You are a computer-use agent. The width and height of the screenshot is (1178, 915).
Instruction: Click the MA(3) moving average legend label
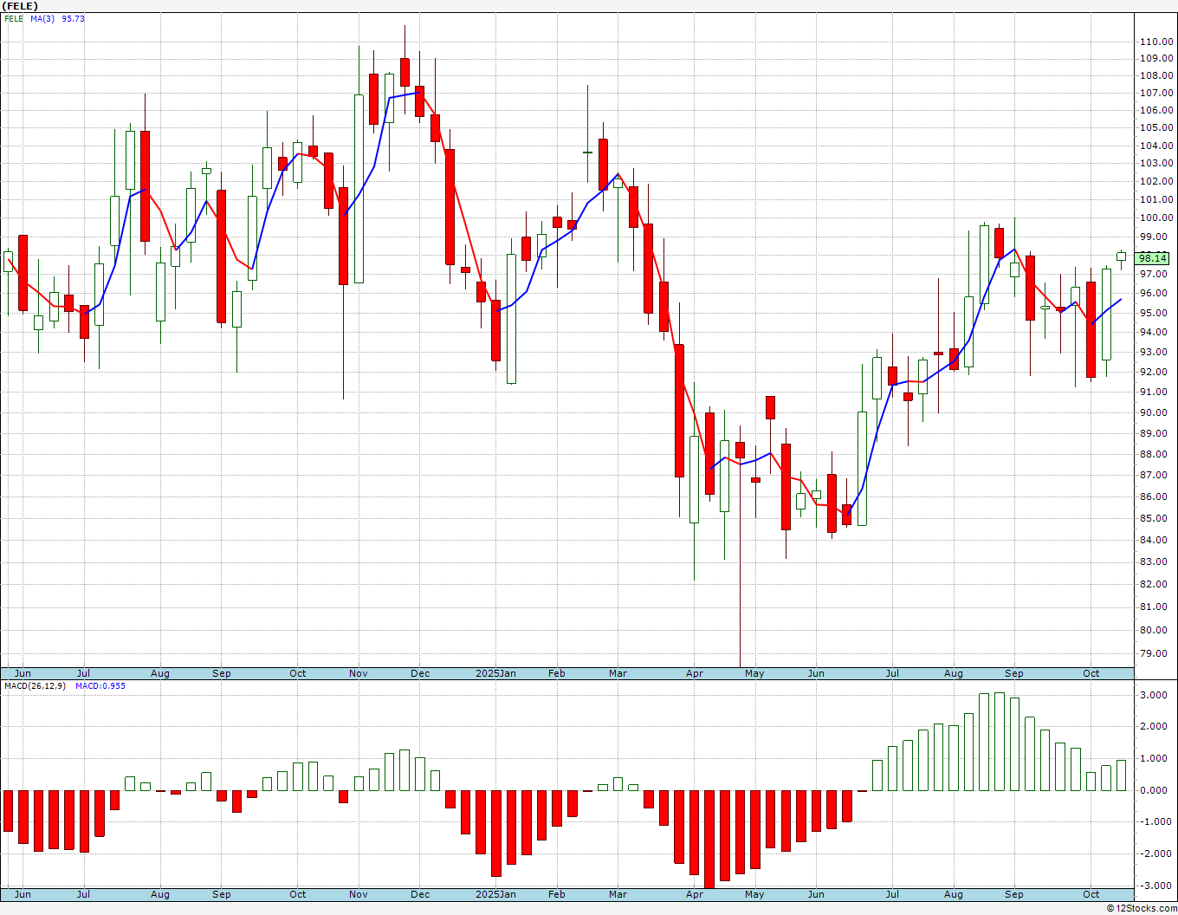42,18
